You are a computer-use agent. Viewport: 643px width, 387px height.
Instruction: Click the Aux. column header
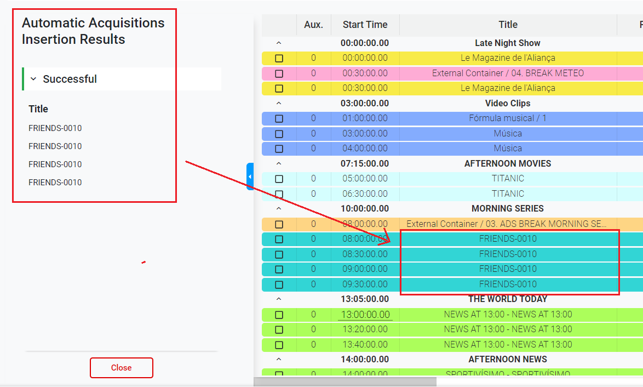pos(313,25)
